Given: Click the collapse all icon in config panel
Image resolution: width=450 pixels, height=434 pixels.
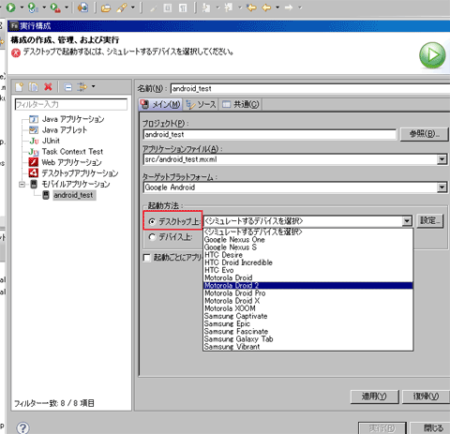Looking at the screenshot, I should pos(67,87).
